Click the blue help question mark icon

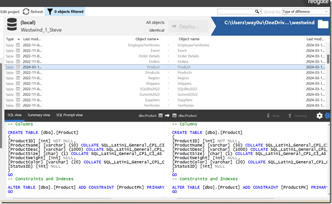pyautogui.click(x=328, y=116)
